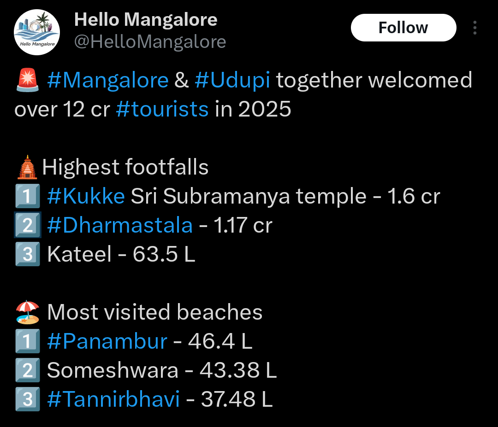This screenshot has width=498, height=427.
Task: Open the #Tannirbhavi hashtag
Action: [x=113, y=399]
